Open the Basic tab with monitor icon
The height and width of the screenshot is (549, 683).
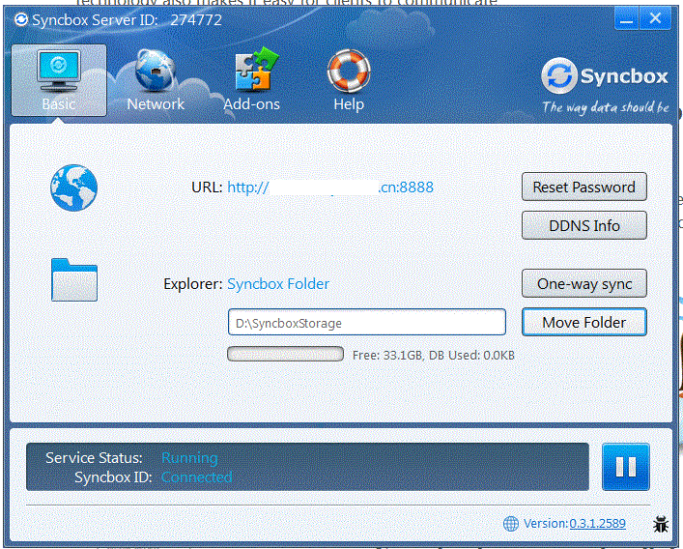coord(59,81)
